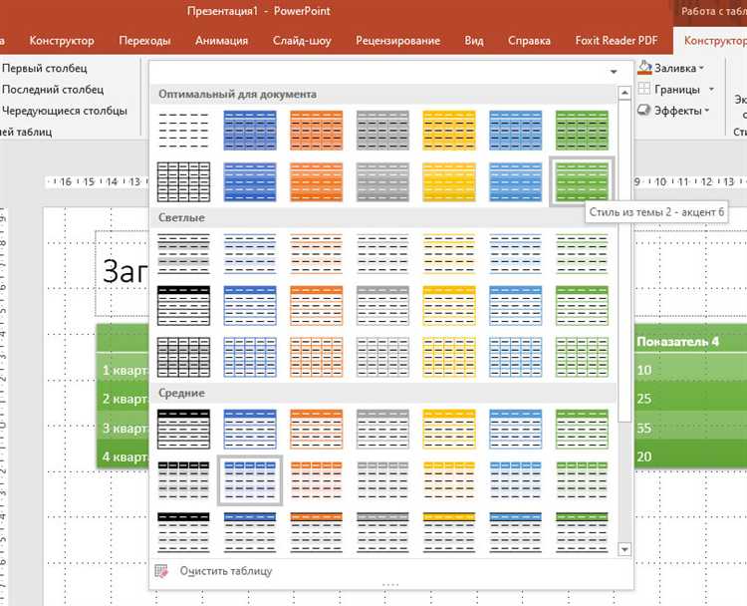Select the highlighted green accent 6 table style
The width and height of the screenshot is (747, 606).
click(582, 181)
